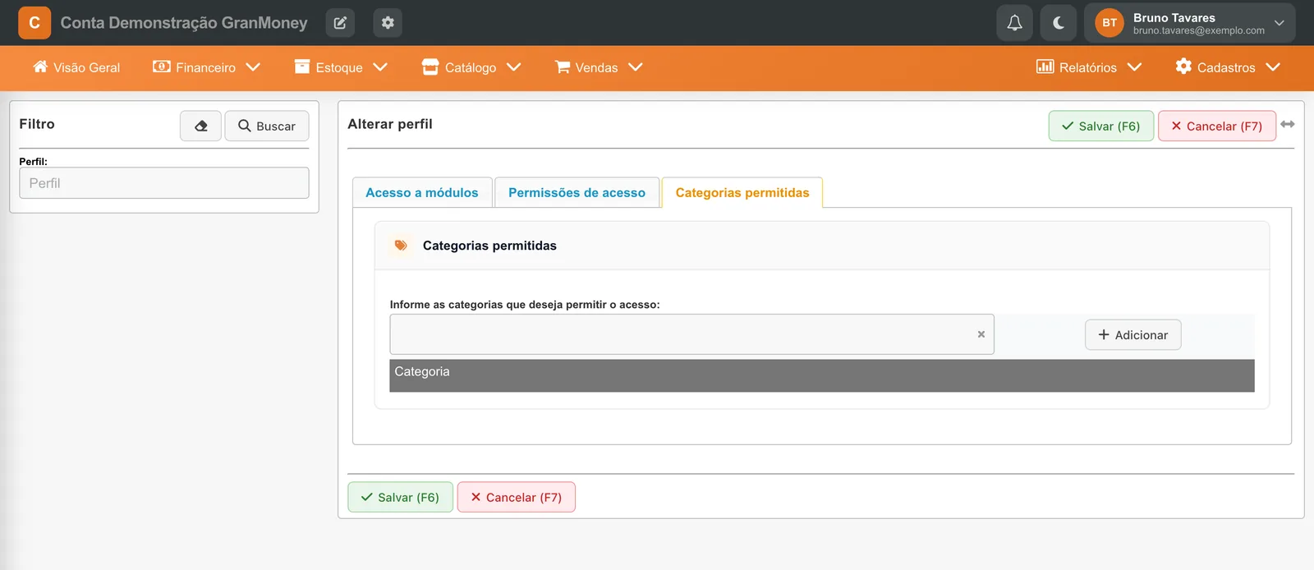Image resolution: width=1314 pixels, height=570 pixels.
Task: Click top Cancelar (F7) button
Action: pos(1217,126)
